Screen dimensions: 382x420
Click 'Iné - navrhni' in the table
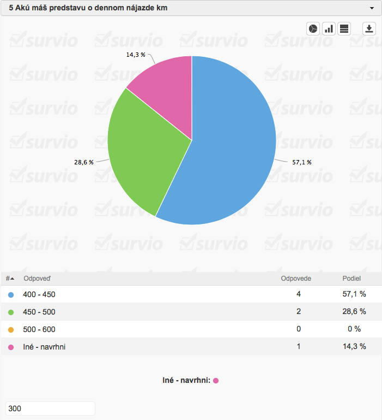click(44, 347)
